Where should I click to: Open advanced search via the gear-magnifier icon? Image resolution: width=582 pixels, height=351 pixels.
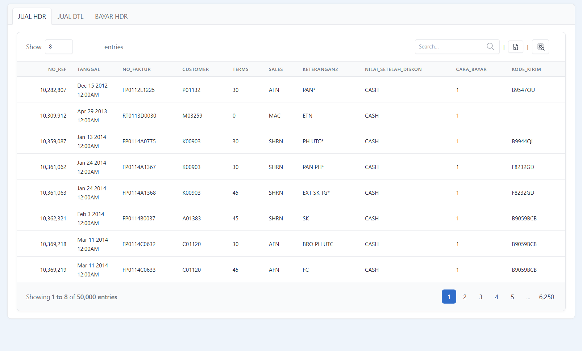[x=540, y=47]
